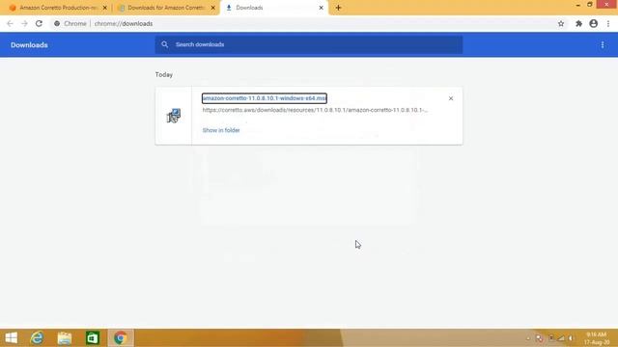Open the Windows Start button
The height and width of the screenshot is (347, 618).
click(11, 337)
